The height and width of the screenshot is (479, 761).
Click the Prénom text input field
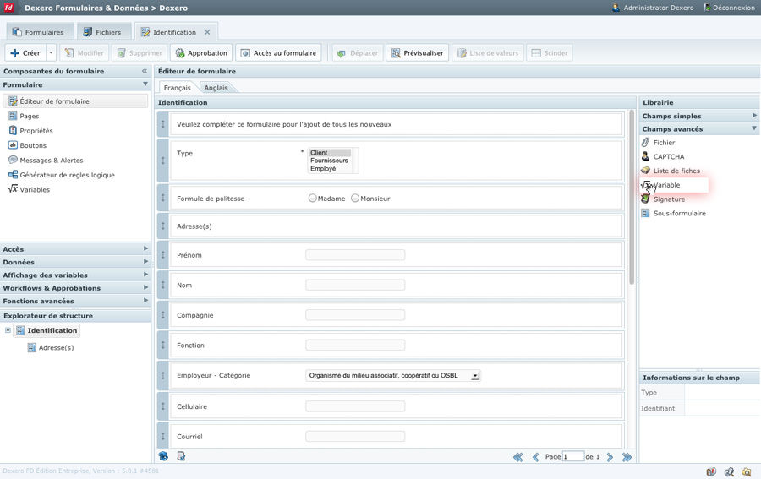pos(355,255)
